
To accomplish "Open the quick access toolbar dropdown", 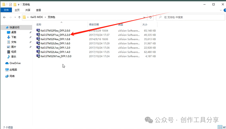I will tap(18, 5).
